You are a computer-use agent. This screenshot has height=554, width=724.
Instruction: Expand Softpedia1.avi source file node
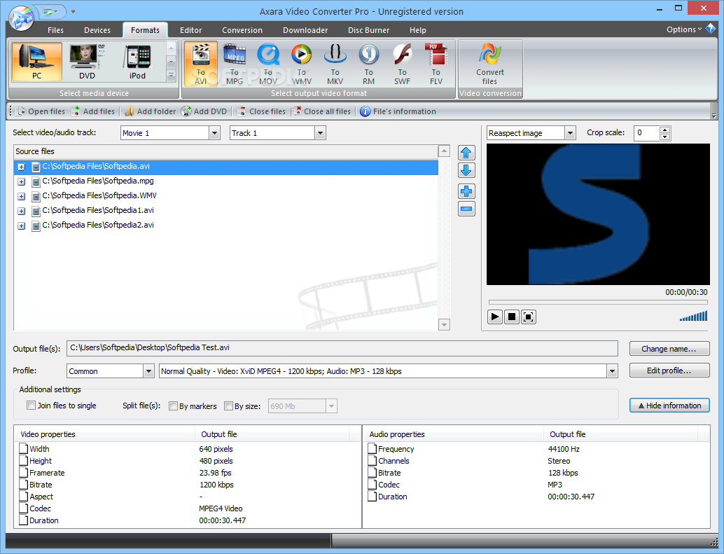click(x=21, y=212)
